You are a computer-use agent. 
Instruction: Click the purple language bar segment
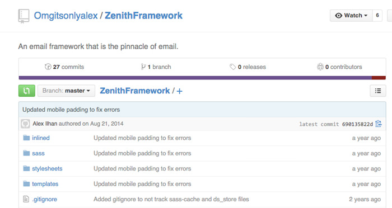195,78
